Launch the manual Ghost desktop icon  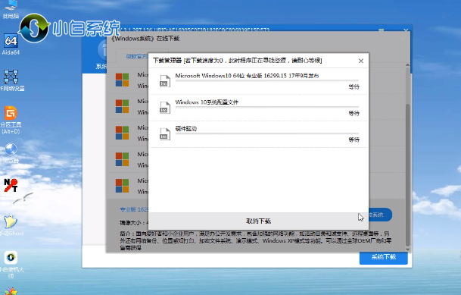pos(11,225)
